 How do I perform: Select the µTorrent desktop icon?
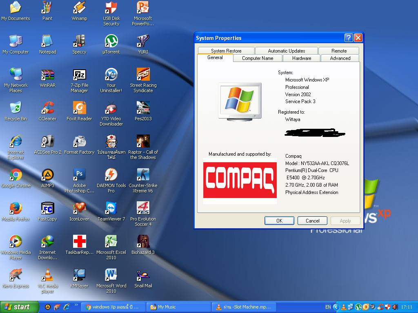[x=111, y=42]
